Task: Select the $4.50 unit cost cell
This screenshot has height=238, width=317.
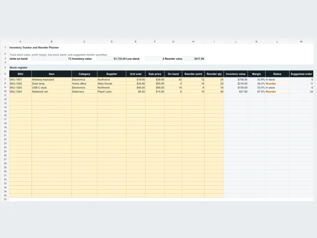Action: [x=136, y=92]
